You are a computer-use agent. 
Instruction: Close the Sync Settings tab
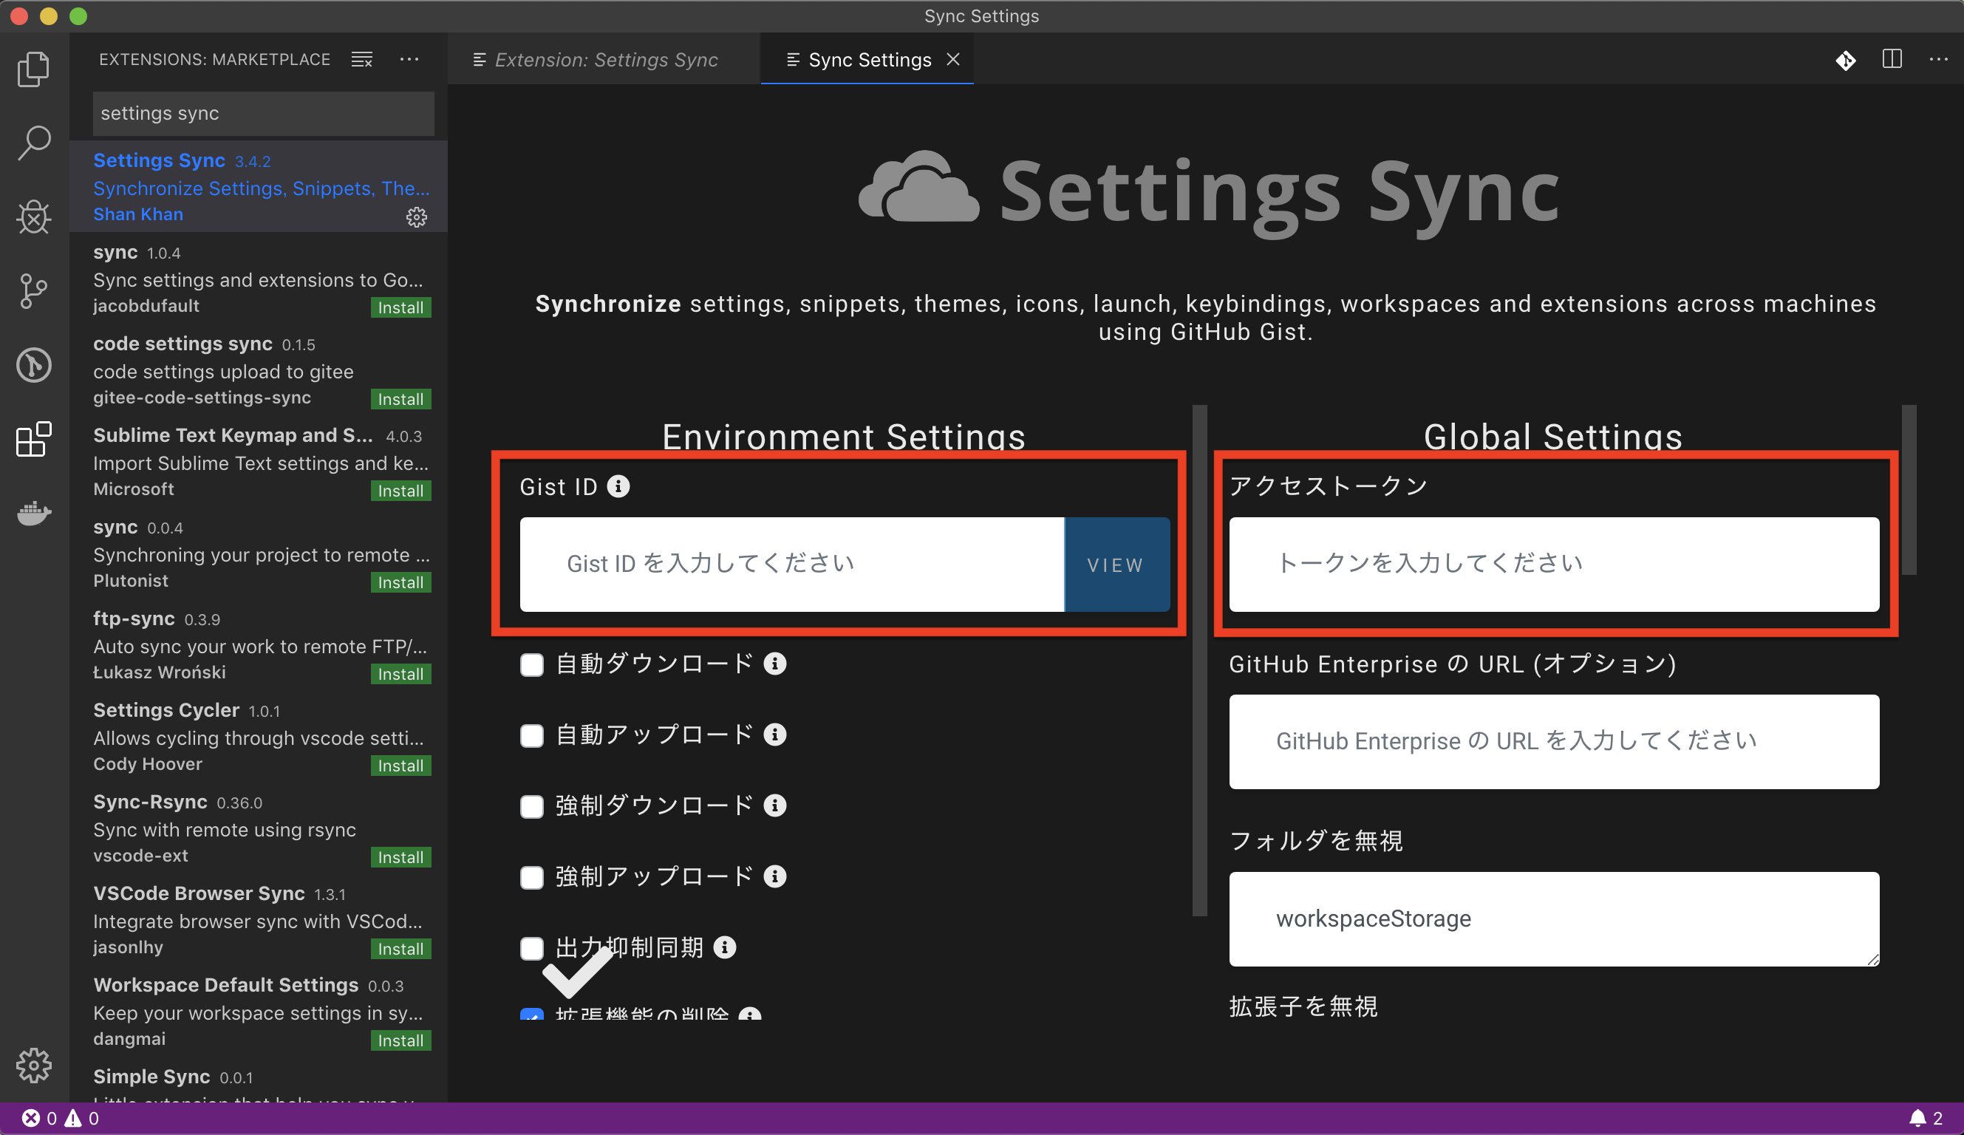tap(952, 59)
